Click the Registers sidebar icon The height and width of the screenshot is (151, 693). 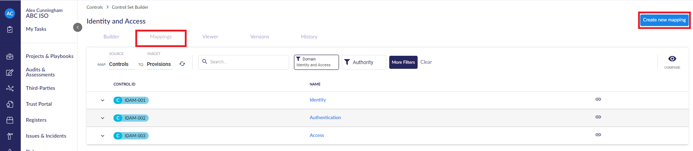[10, 120]
